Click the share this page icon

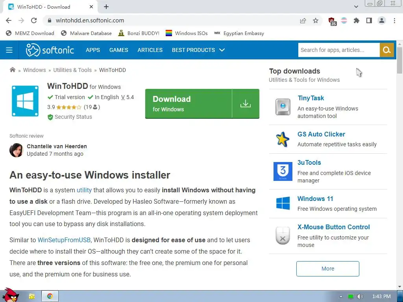pos(303,20)
